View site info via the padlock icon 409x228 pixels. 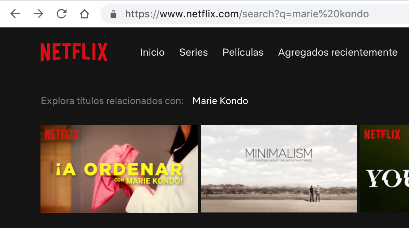113,14
